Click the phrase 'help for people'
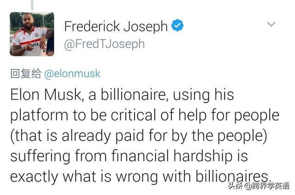This screenshot has height=195, width=295. tap(229, 115)
